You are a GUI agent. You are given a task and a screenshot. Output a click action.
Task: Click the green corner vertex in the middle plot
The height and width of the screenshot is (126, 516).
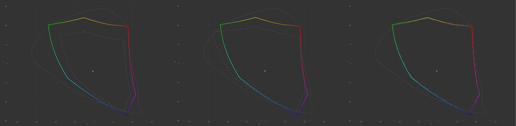pos(220,25)
